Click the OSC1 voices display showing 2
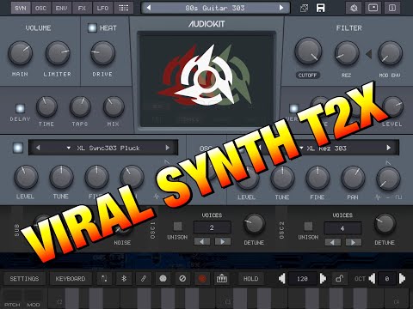 click(213, 228)
